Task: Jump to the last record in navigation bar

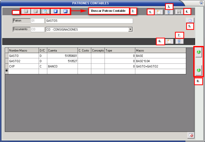Action: [65, 12]
